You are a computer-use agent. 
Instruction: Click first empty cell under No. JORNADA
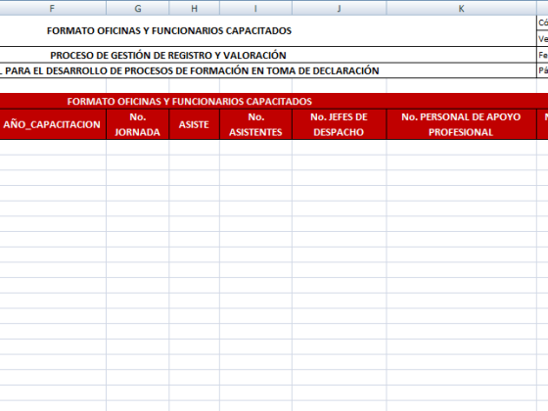tap(138, 147)
